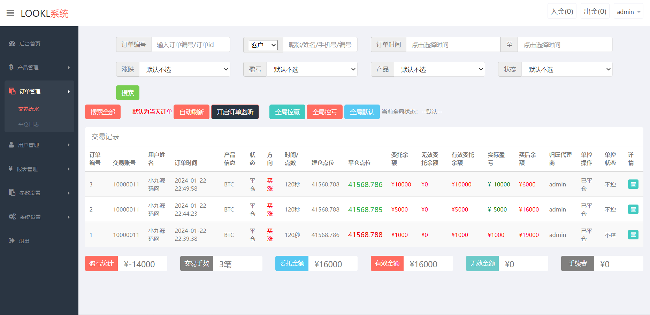This screenshot has height=315, width=650.
Task: Click the 单控状态 column header
Action: click(x=610, y=159)
